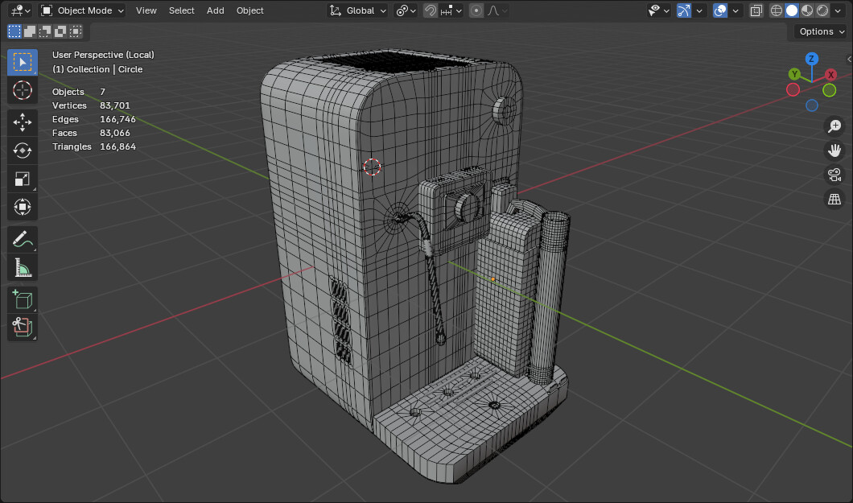The width and height of the screenshot is (853, 503).
Task: Choose the Rotate tool
Action: (23, 150)
